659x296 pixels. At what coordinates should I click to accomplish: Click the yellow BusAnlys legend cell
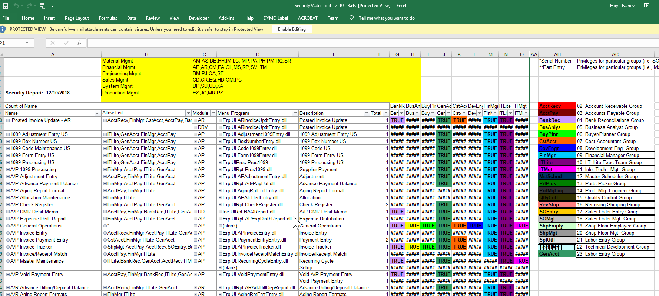557,127
